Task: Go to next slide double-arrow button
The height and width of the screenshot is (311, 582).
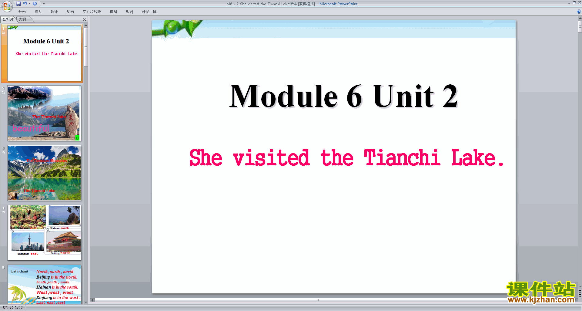Action: [x=580, y=296]
